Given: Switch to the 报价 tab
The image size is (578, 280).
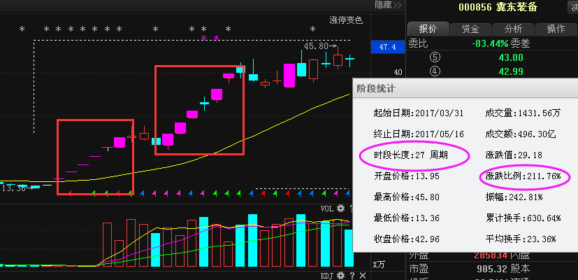Looking at the screenshot, I should (428, 29).
